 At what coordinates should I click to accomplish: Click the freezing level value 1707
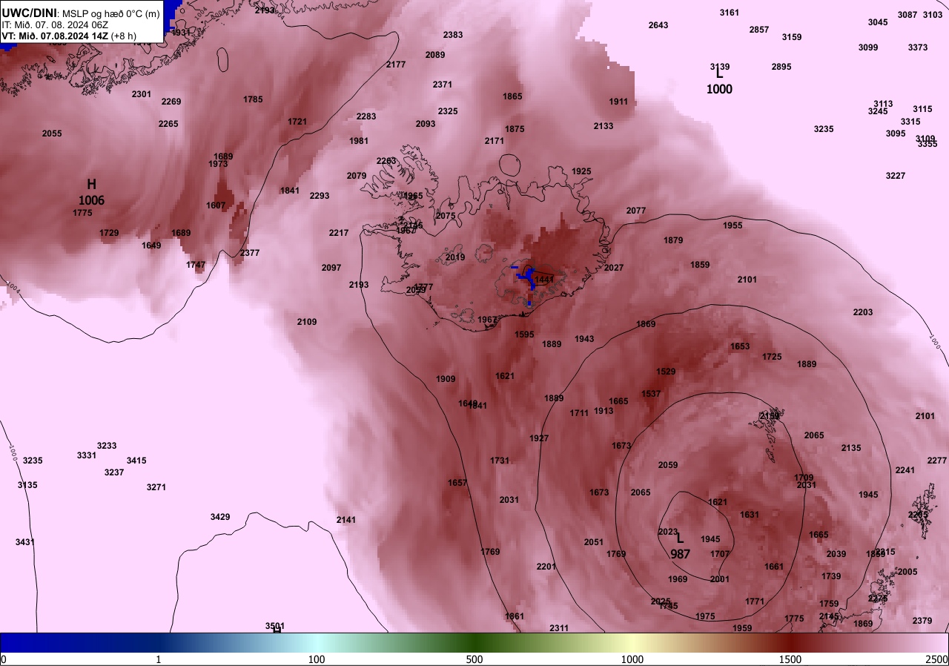(x=720, y=554)
